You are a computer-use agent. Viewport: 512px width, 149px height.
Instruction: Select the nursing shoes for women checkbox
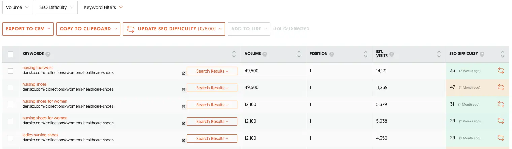[x=10, y=121]
